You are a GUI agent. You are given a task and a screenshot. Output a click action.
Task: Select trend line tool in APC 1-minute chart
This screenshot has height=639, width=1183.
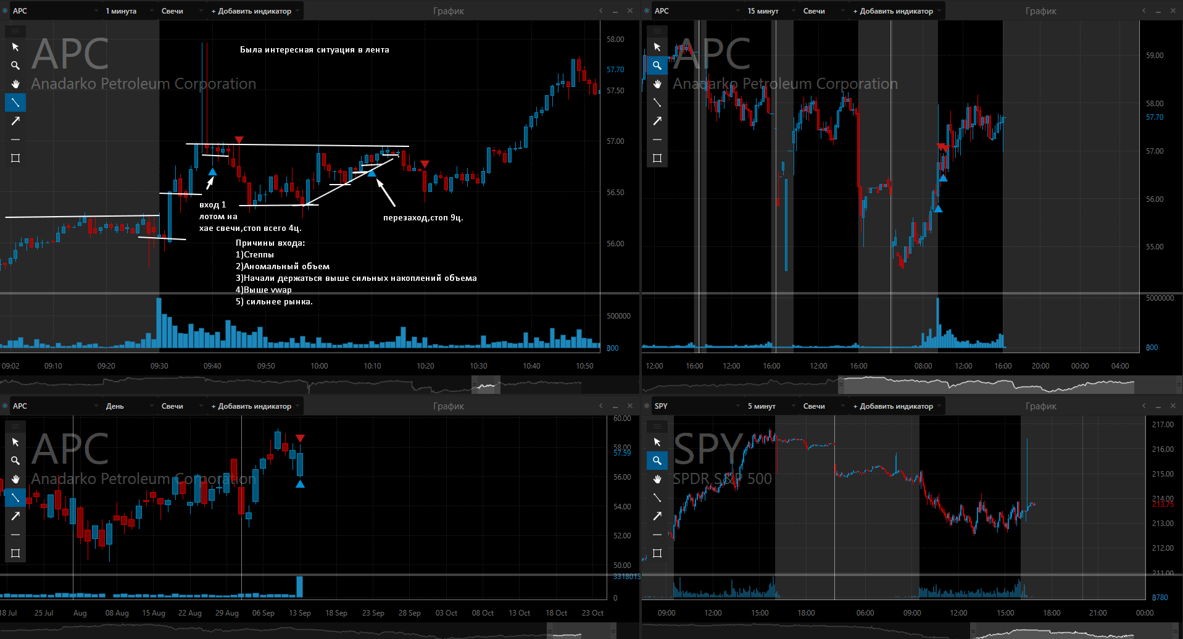pos(15,102)
